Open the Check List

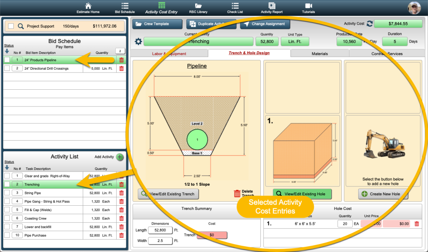coord(235,8)
